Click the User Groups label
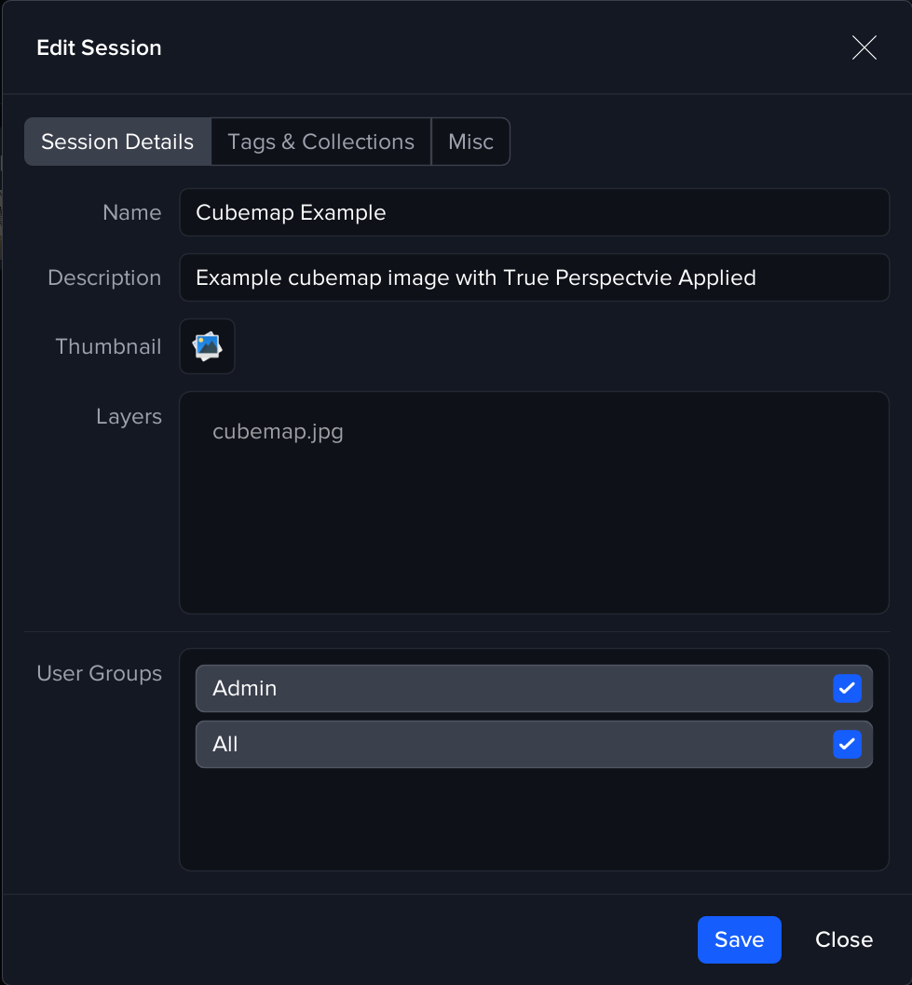 coord(99,673)
